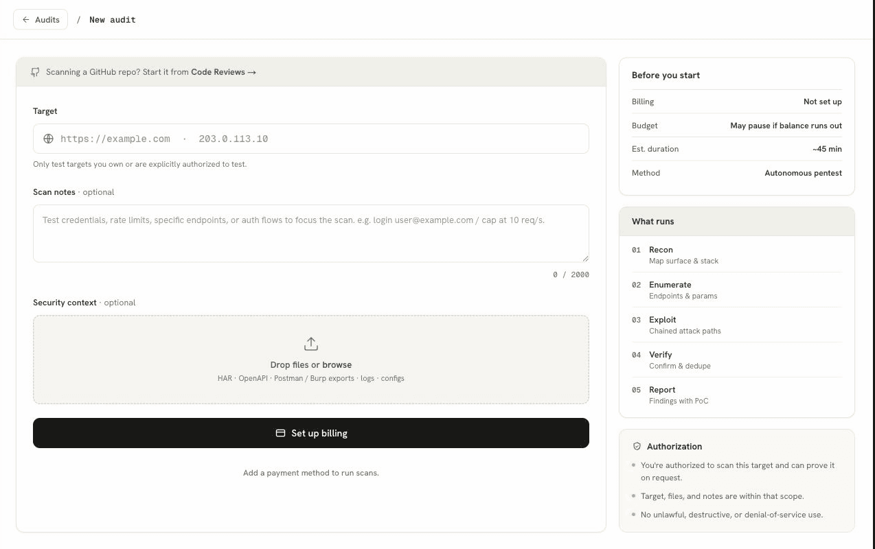Click the card icon on billing button
Viewport: 875px width, 549px height.
(280, 433)
